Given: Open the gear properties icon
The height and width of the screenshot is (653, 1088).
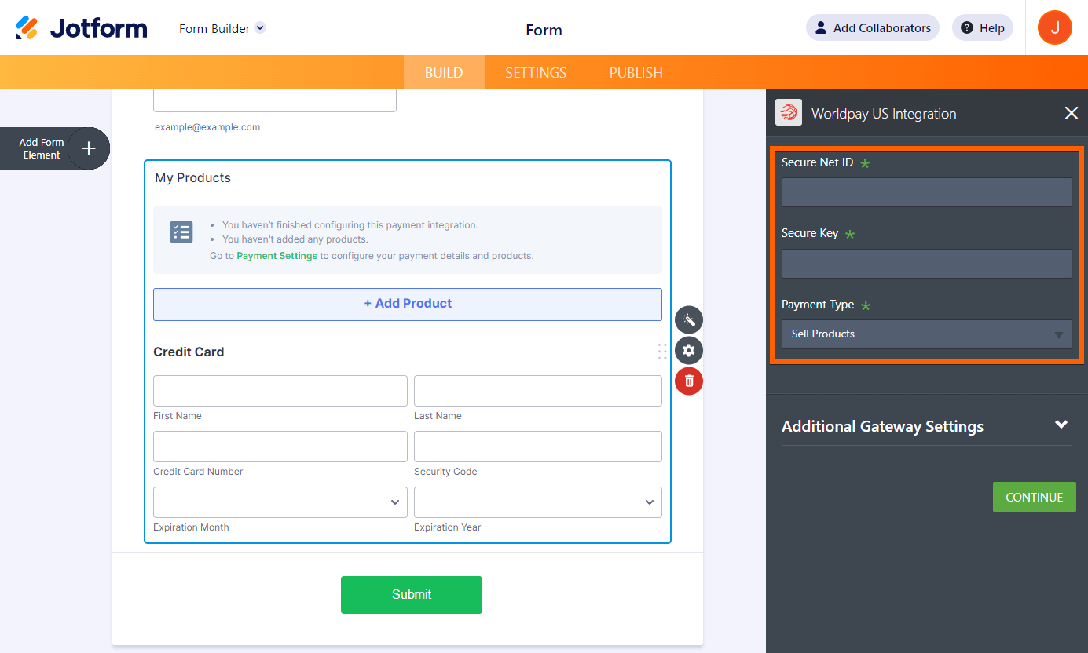Looking at the screenshot, I should coord(689,350).
